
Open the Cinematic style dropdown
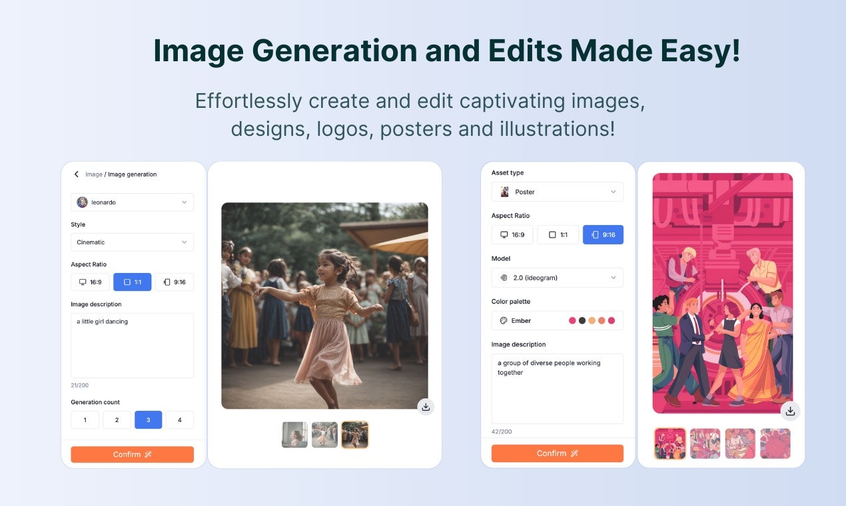tap(132, 242)
